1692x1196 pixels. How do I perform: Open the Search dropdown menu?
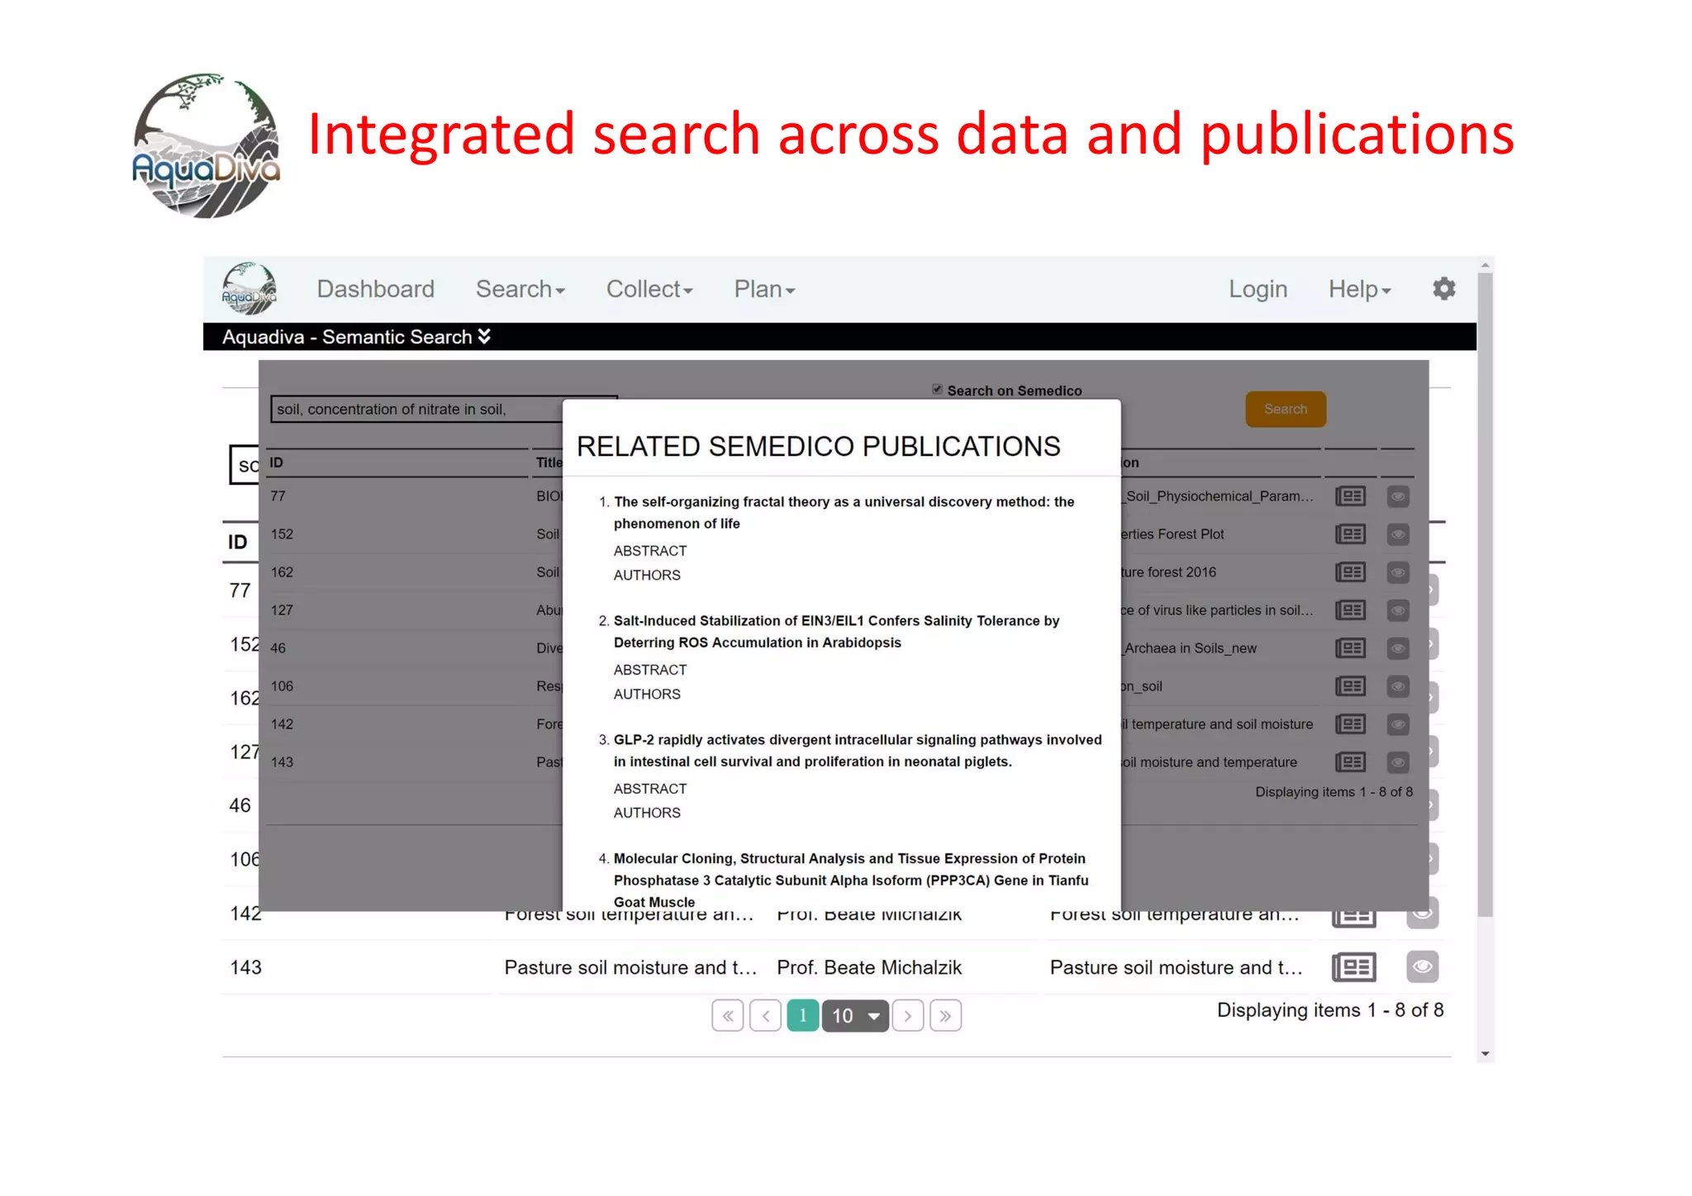pos(520,289)
